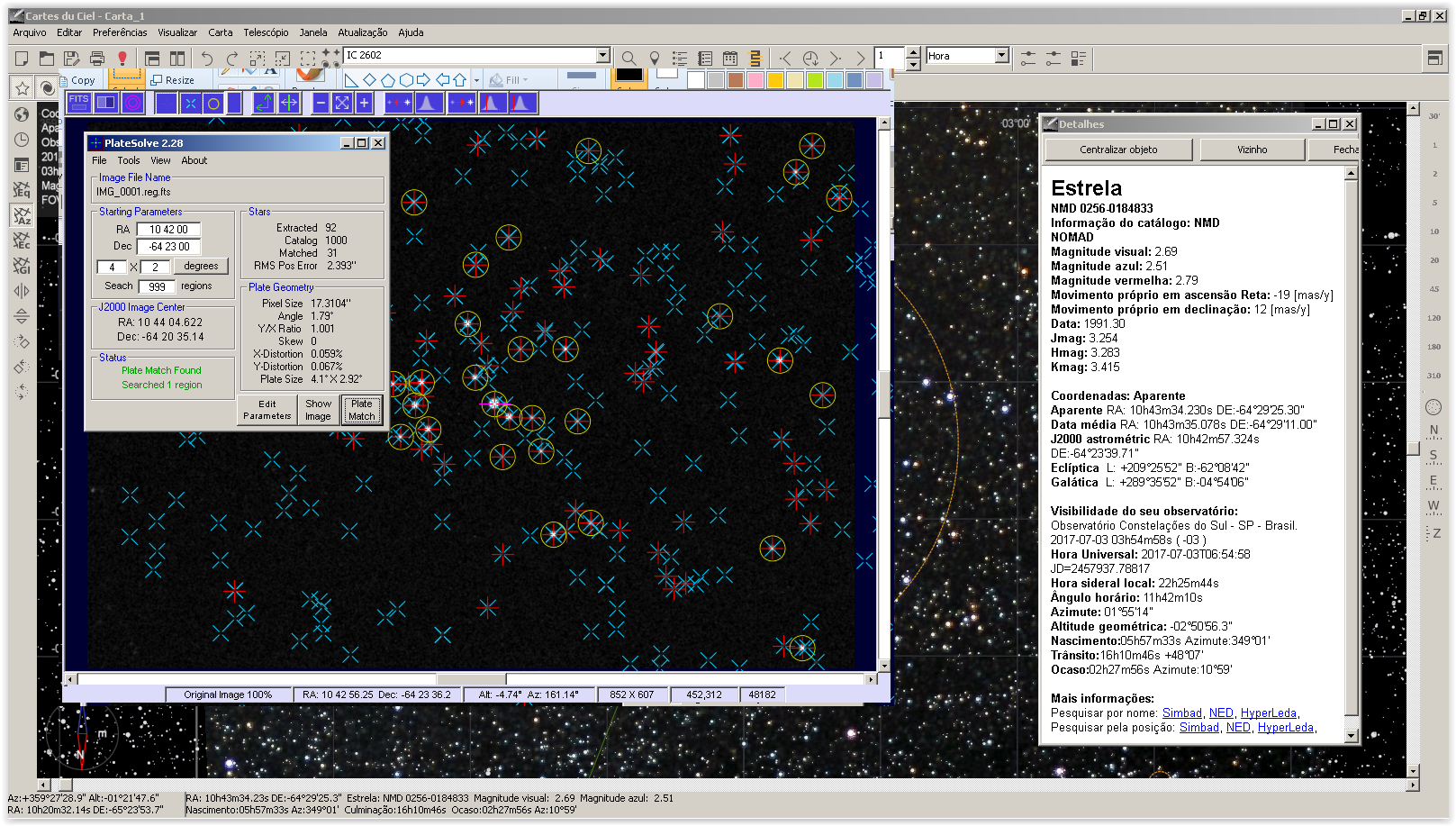Open PlateSolve Tools menu
Screen dimensions: 1456x826
pyautogui.click(x=129, y=160)
